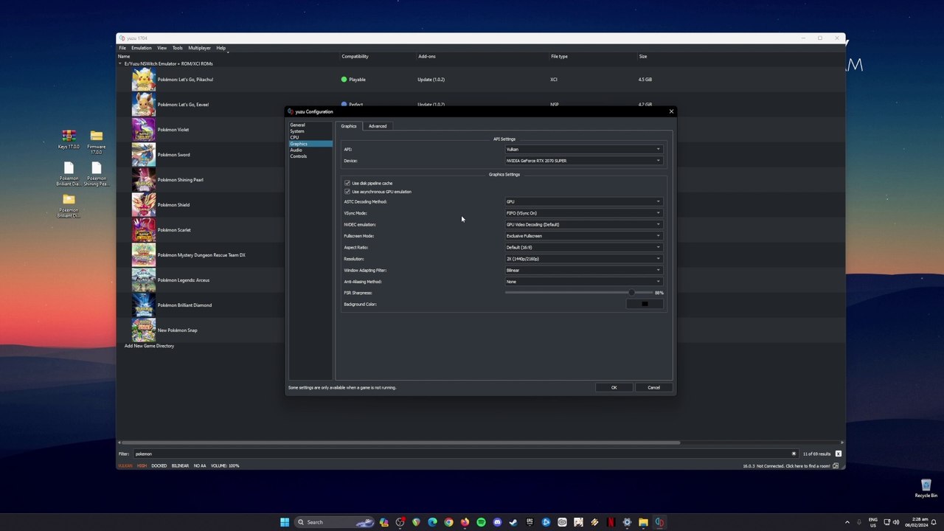Click the Netflix taskbar icon
The image size is (944, 531).
click(611, 522)
